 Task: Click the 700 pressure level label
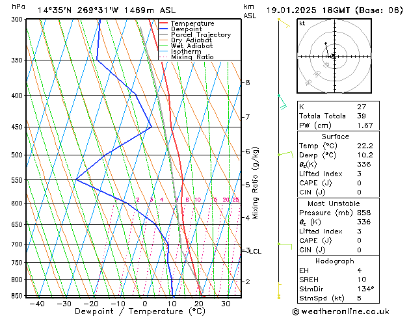click(18, 244)
